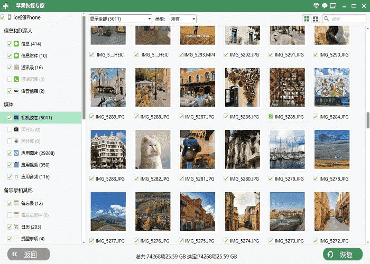
Task: Click the 应用视频 app video icon
Action: (16, 165)
